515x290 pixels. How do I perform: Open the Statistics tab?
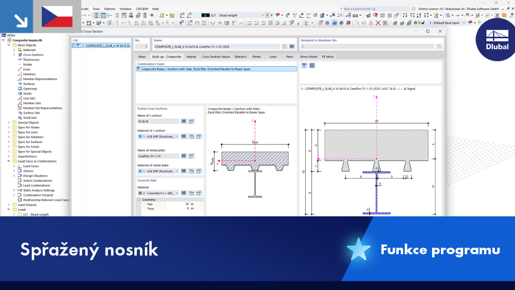(x=240, y=56)
